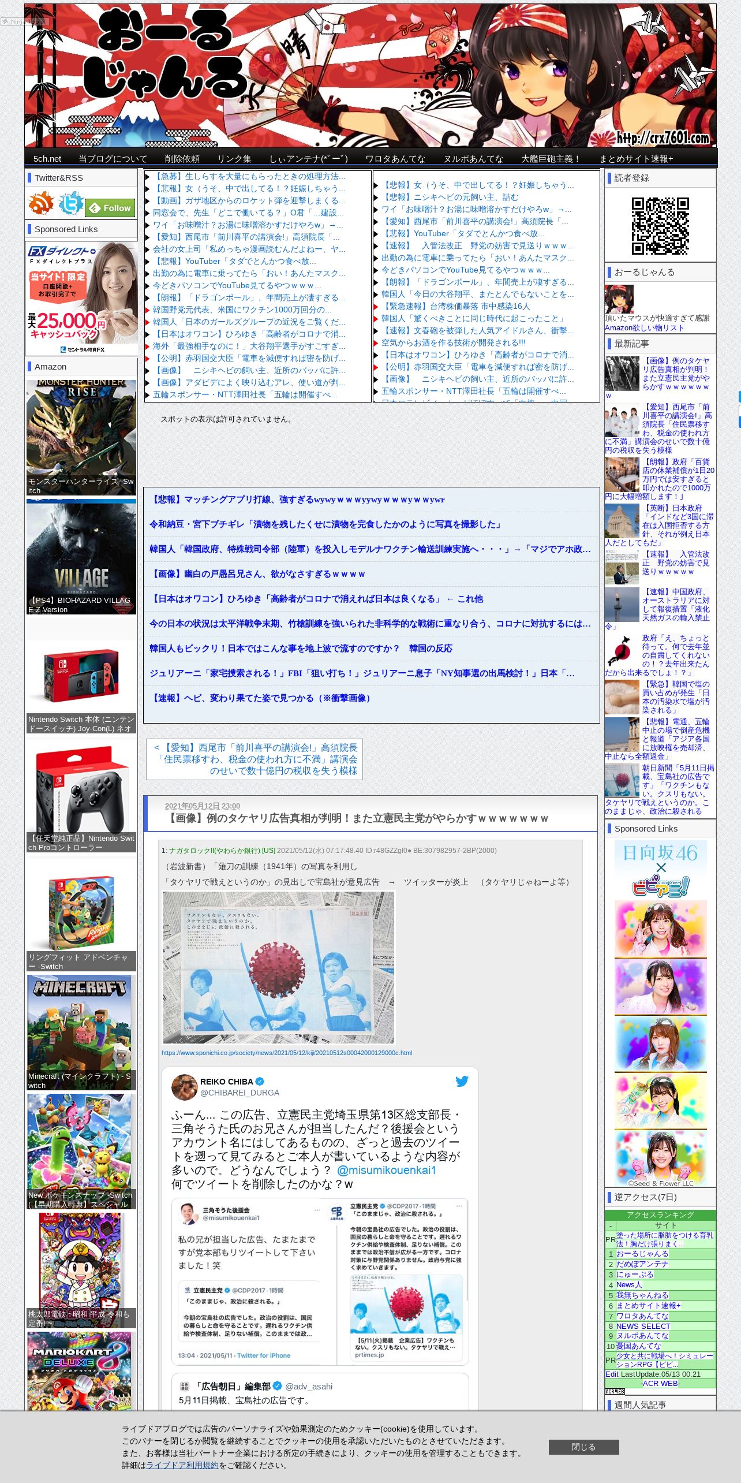The width and height of the screenshot is (741, 1483).
Task: Open the @misumikouenkai1 mention in tweet
Action: click(x=386, y=1170)
